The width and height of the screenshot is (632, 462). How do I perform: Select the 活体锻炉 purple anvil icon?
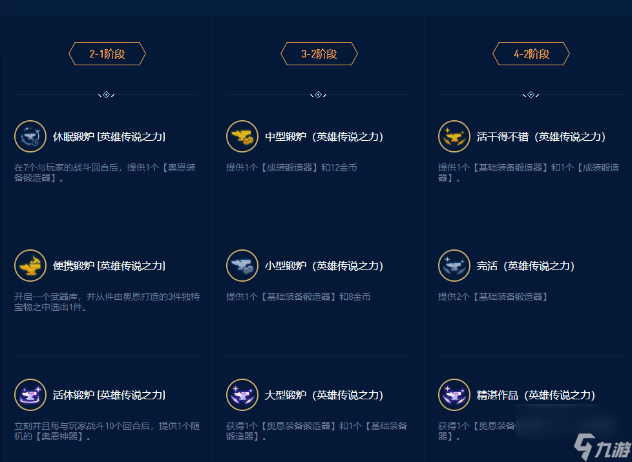[x=30, y=395]
